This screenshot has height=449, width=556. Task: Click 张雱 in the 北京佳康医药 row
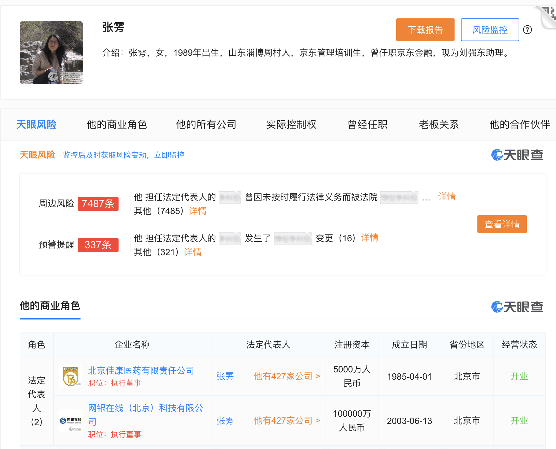click(x=225, y=376)
